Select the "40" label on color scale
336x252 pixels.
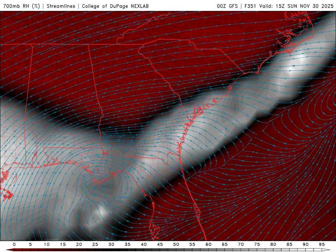coord(144,244)
